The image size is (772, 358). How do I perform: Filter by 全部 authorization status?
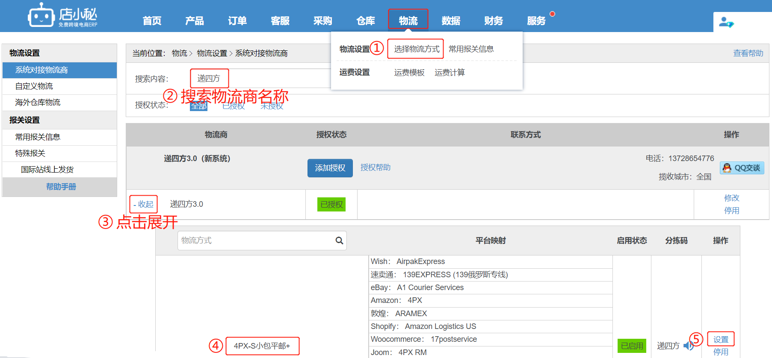pos(198,106)
